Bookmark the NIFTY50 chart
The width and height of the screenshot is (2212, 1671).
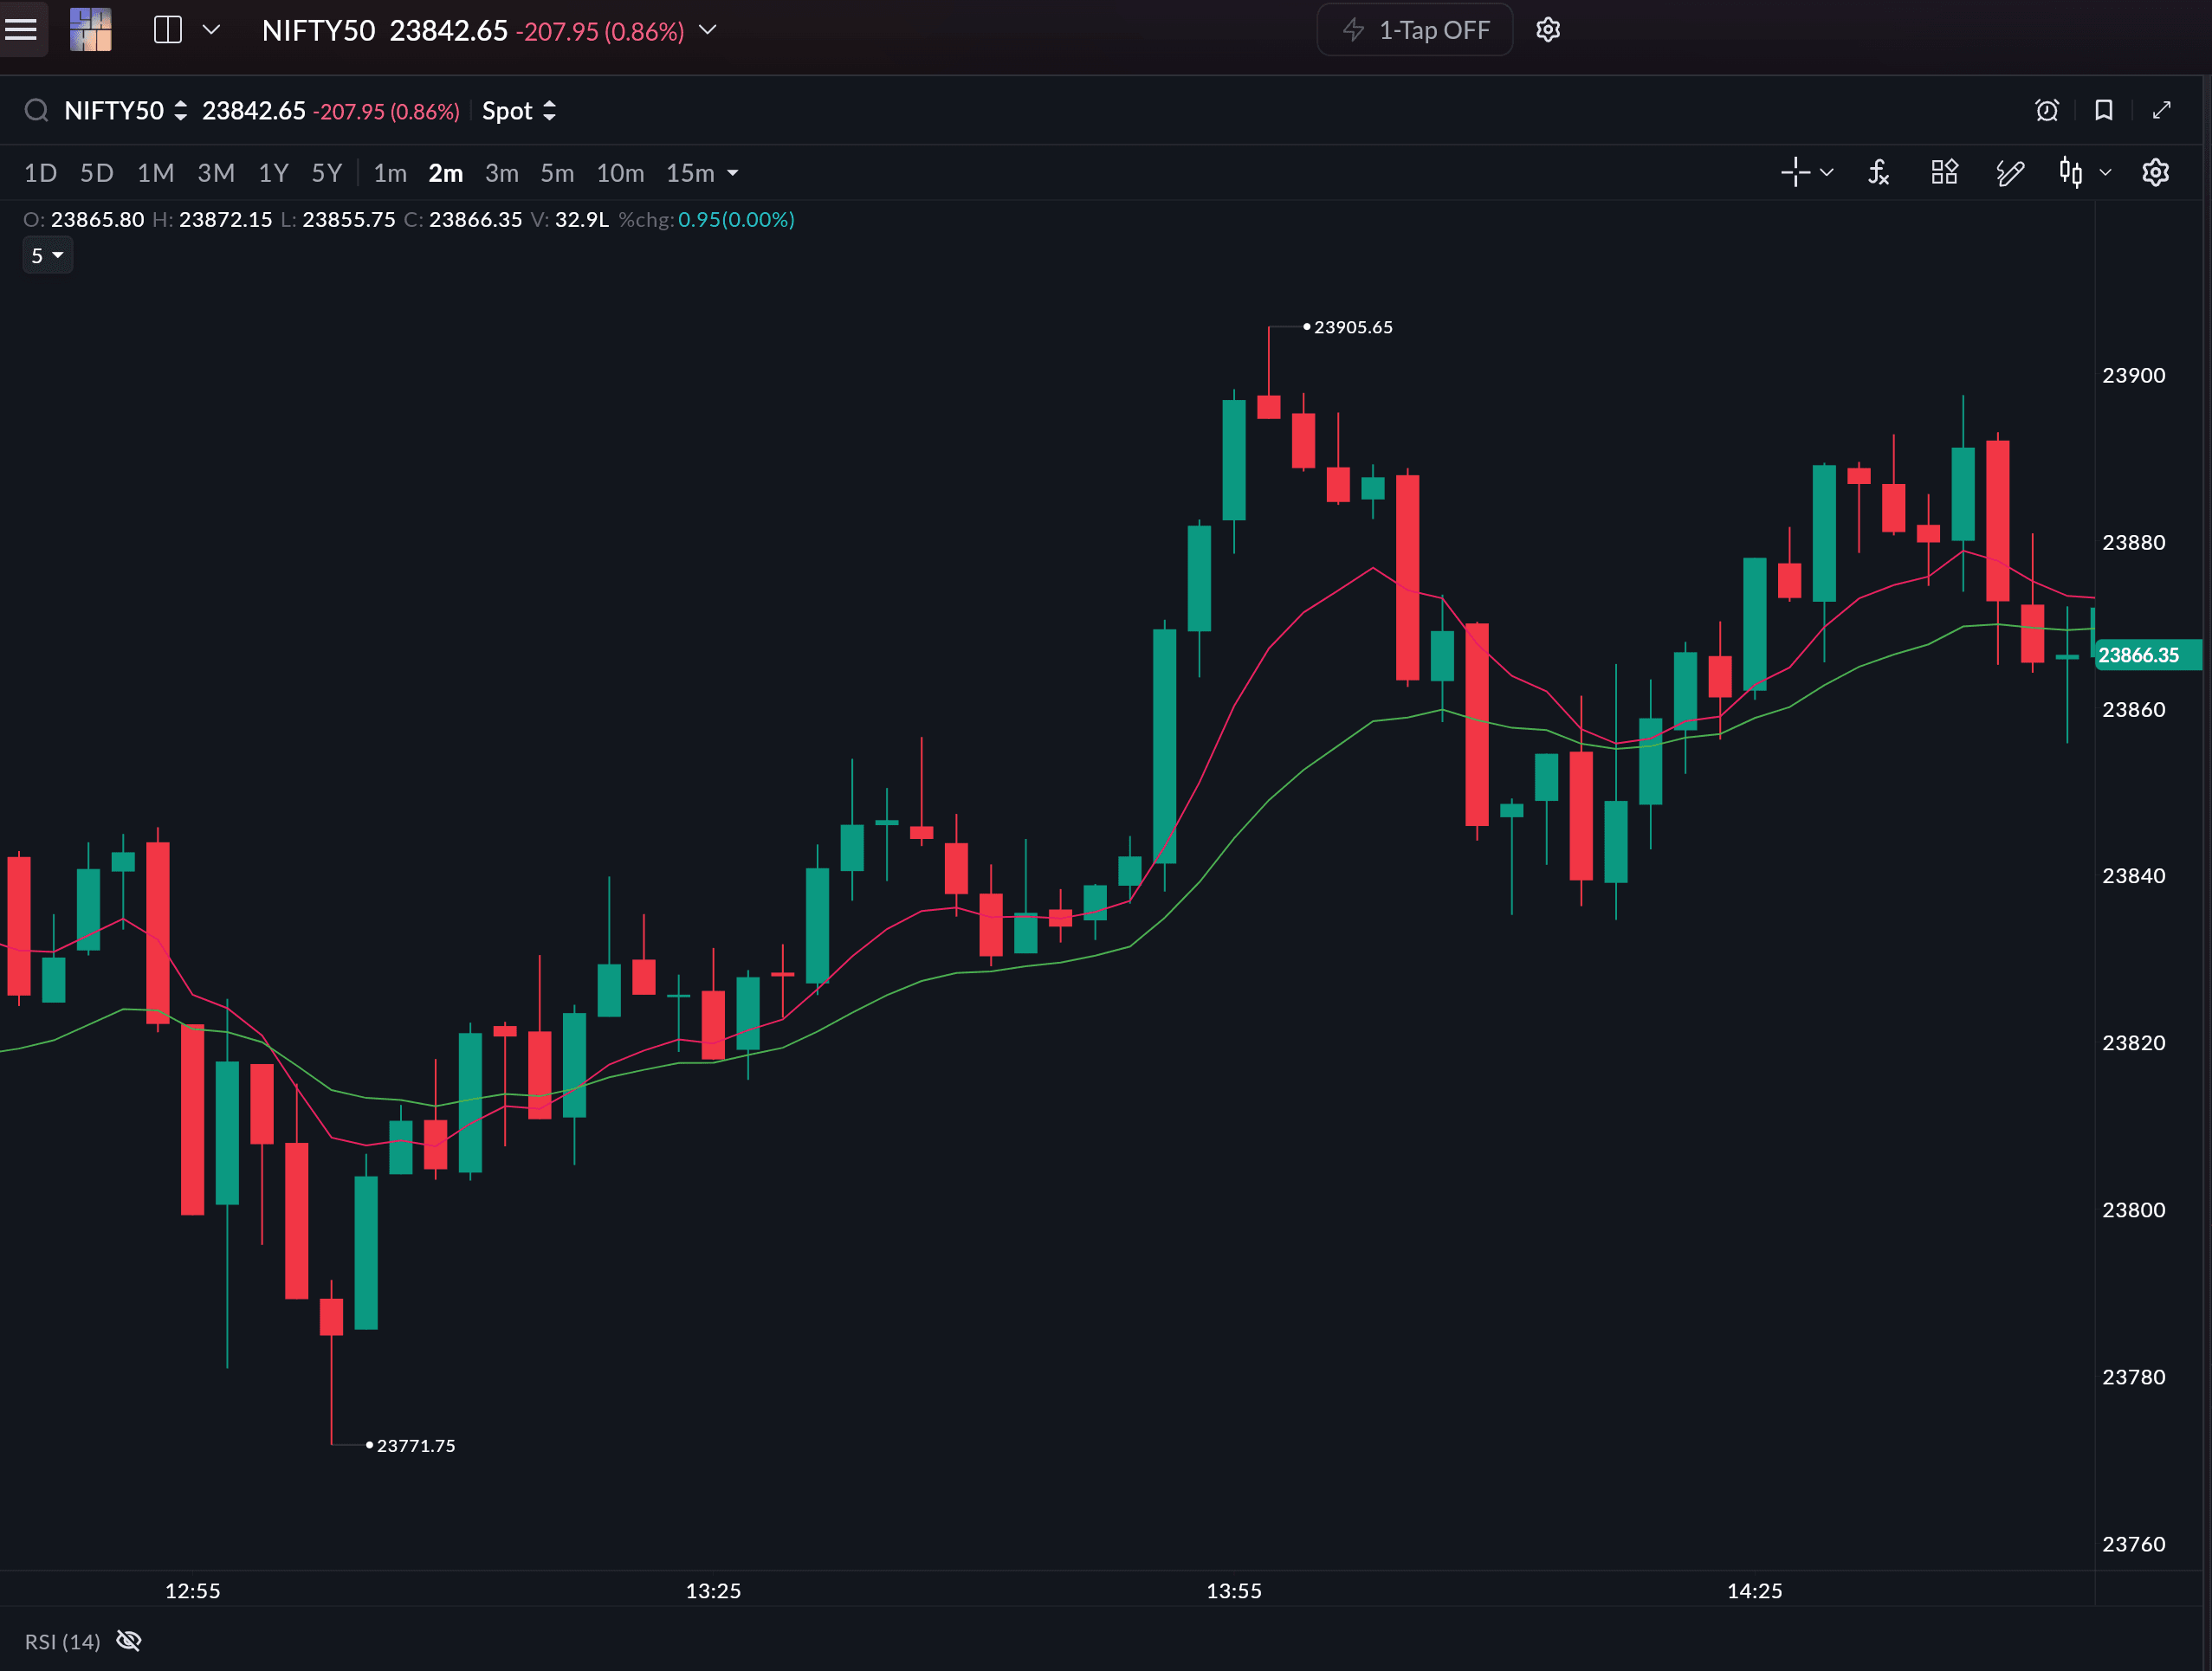tap(2103, 111)
